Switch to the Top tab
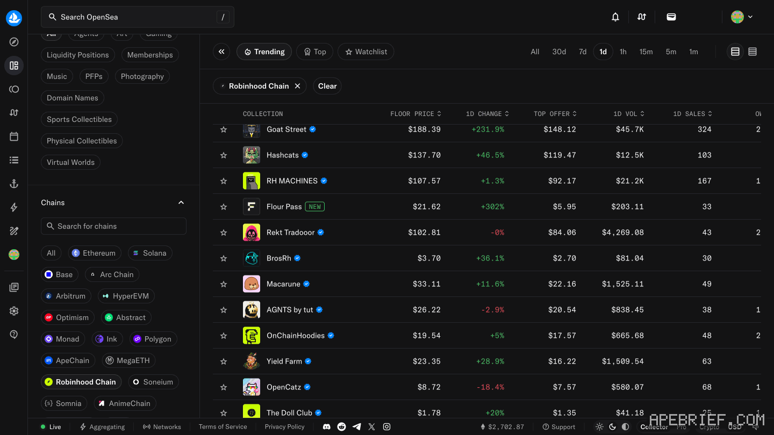The width and height of the screenshot is (774, 435). (315, 52)
